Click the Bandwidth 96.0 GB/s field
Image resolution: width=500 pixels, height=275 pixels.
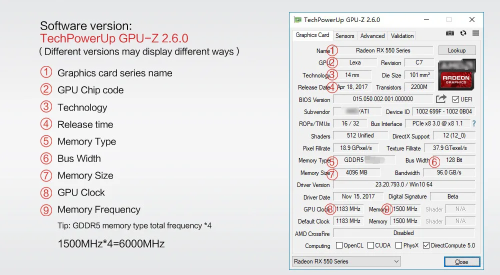point(449,172)
